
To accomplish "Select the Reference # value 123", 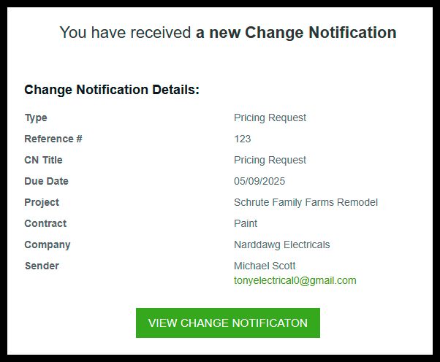I will pyautogui.click(x=243, y=139).
